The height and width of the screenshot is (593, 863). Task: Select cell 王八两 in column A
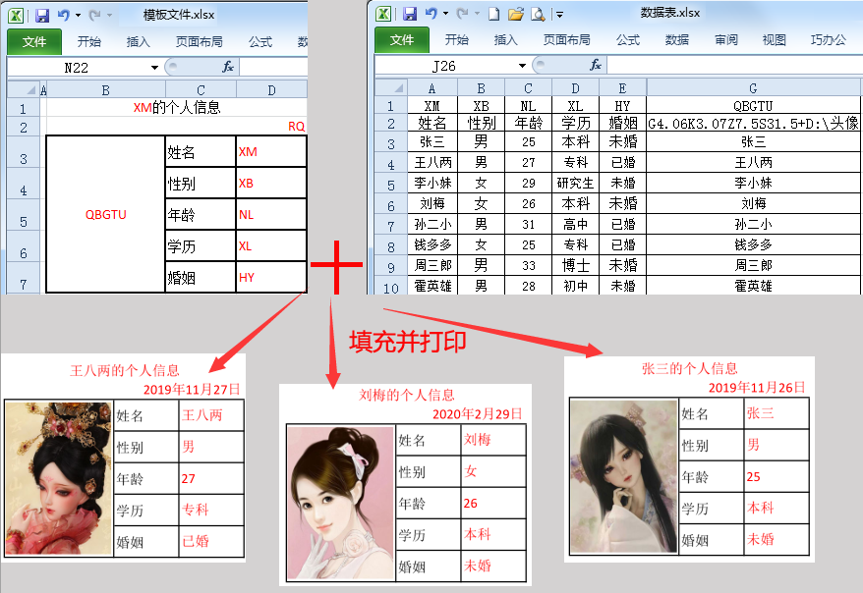coord(432,163)
